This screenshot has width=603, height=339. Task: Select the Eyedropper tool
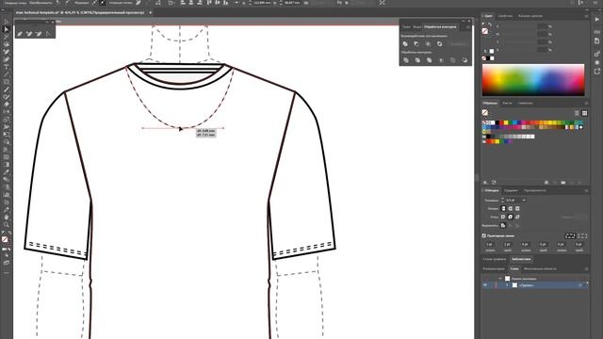(x=7, y=172)
